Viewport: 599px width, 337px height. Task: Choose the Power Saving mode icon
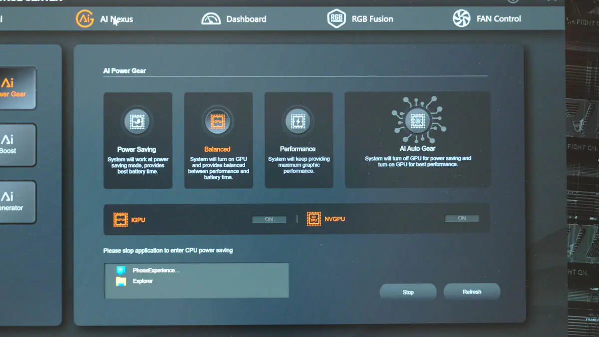(x=137, y=121)
